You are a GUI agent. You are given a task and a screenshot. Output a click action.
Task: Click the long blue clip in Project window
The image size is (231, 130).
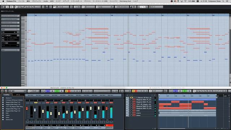pyautogui.click(x=187, y=100)
